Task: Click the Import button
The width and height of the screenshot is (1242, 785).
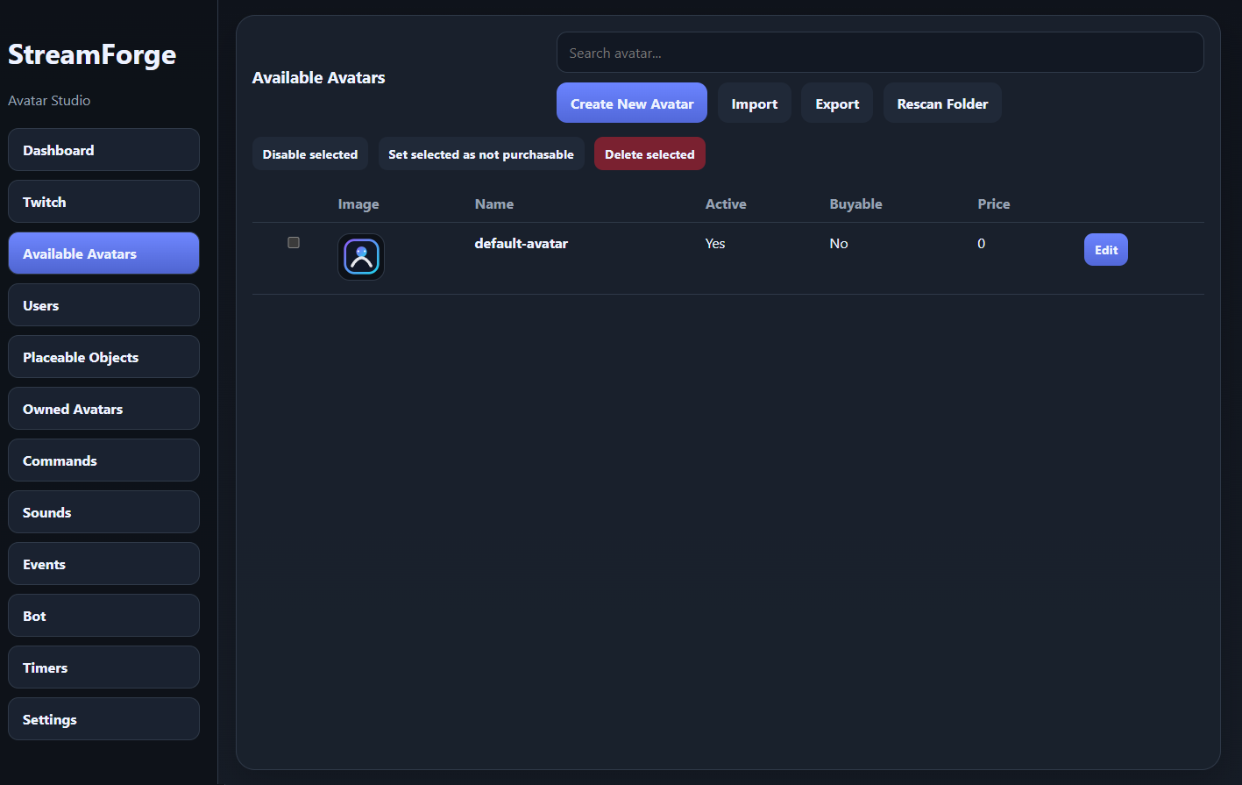Action: [x=754, y=103]
